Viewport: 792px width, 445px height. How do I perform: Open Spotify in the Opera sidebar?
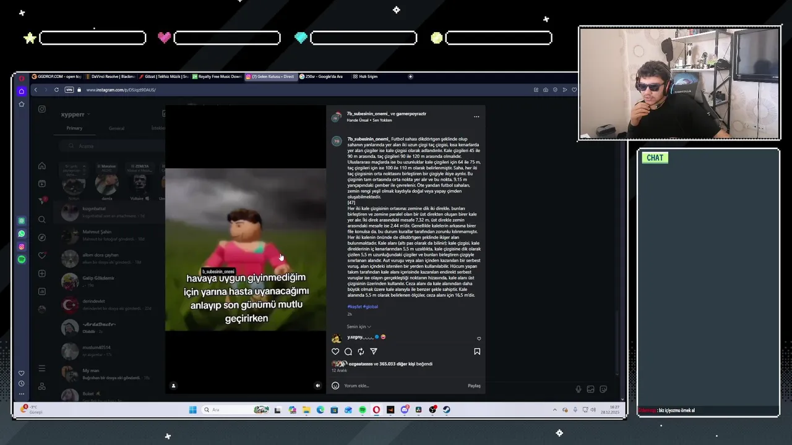click(22, 260)
